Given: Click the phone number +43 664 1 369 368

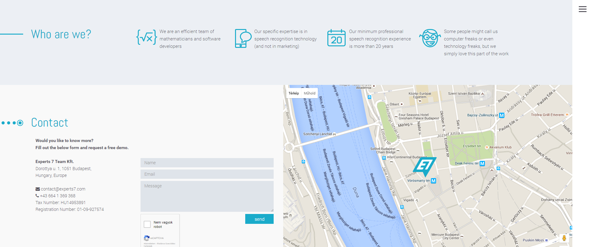Looking at the screenshot, I should [57, 196].
